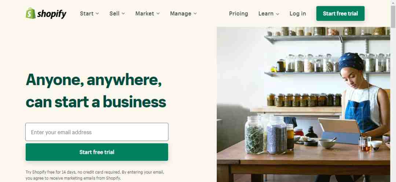Click the Log in link
Viewport: 396px width, 182px height.
pos(298,14)
